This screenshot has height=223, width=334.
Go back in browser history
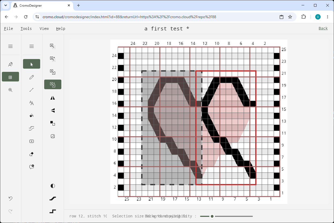coord(7,17)
